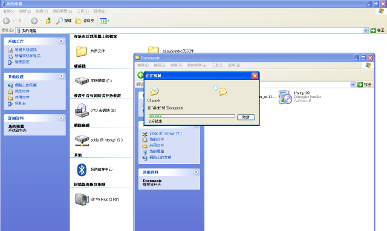Select the 共用文件 shared documents folder icon
The height and width of the screenshot is (231, 387).
(x=82, y=51)
